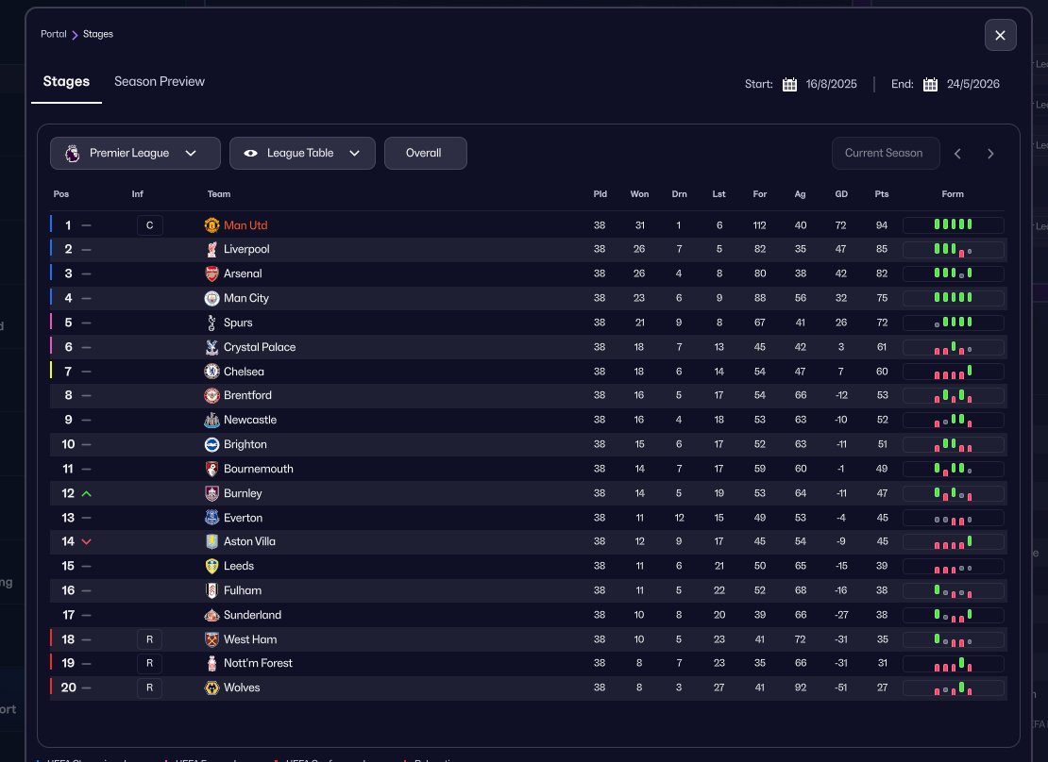
Task: Click the Liverpool club crest icon
Action: 211,250
